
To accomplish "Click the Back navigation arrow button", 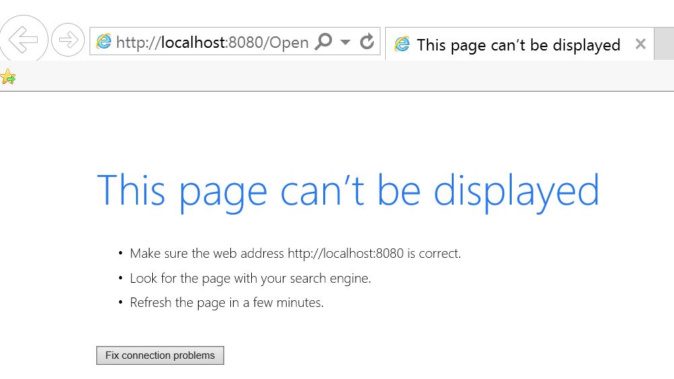I will [x=24, y=40].
